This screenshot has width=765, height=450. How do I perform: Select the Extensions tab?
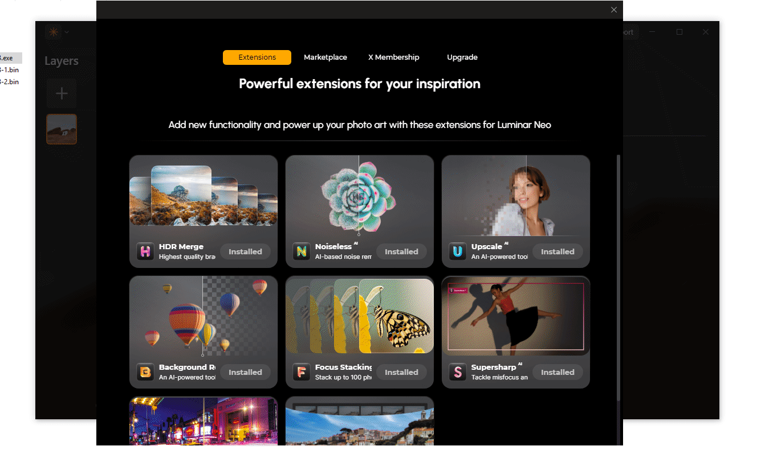click(x=257, y=57)
